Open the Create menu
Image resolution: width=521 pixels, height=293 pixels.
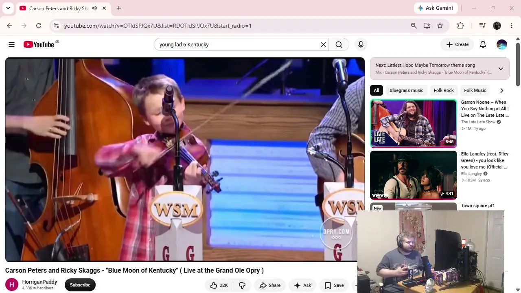pyautogui.click(x=458, y=44)
